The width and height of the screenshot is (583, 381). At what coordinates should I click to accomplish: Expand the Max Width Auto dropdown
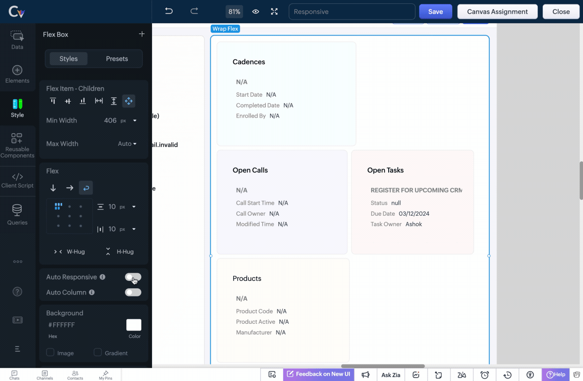127,144
